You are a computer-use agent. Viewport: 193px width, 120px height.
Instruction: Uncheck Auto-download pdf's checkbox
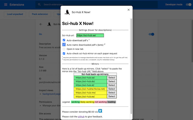64,40
